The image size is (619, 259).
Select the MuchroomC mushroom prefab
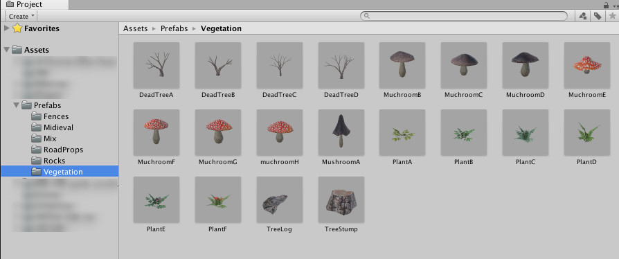tap(464, 65)
